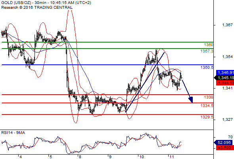Screen dimensions: 234x159
Task: Select the 1338 red support label
Action: [x=209, y=97]
